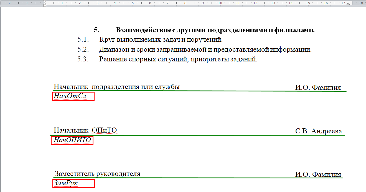Click 'Начальник подразделения или службы' text
The image size is (366, 192).
(117, 87)
